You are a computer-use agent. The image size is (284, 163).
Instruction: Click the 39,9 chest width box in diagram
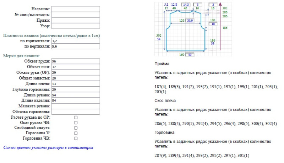(x=190, y=21)
